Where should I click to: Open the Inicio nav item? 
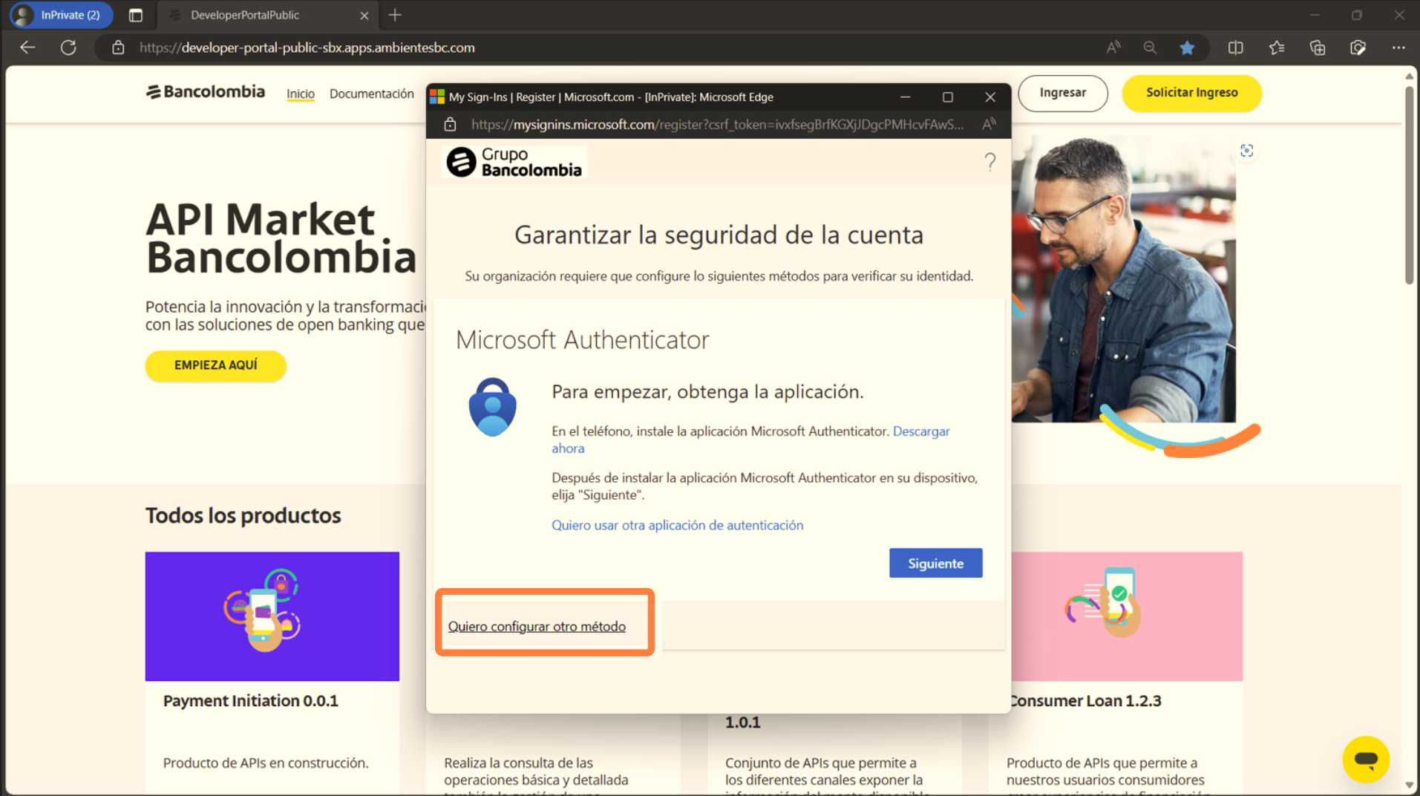pos(301,94)
